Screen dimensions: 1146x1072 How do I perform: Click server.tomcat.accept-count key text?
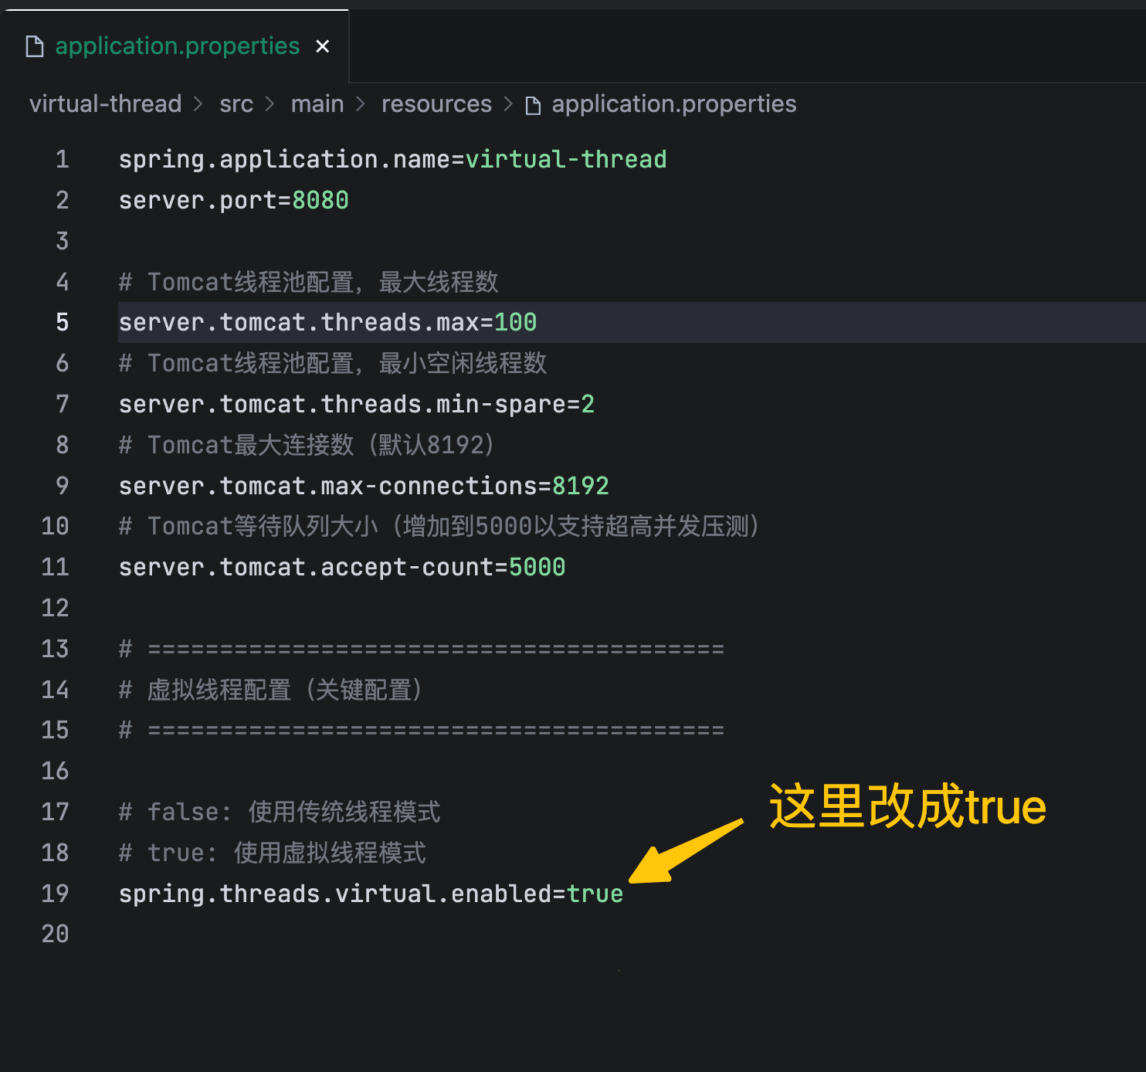pyautogui.click(x=306, y=567)
